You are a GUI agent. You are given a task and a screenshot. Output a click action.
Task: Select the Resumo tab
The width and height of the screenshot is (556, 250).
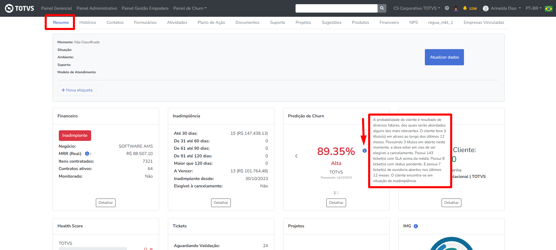[61, 22]
